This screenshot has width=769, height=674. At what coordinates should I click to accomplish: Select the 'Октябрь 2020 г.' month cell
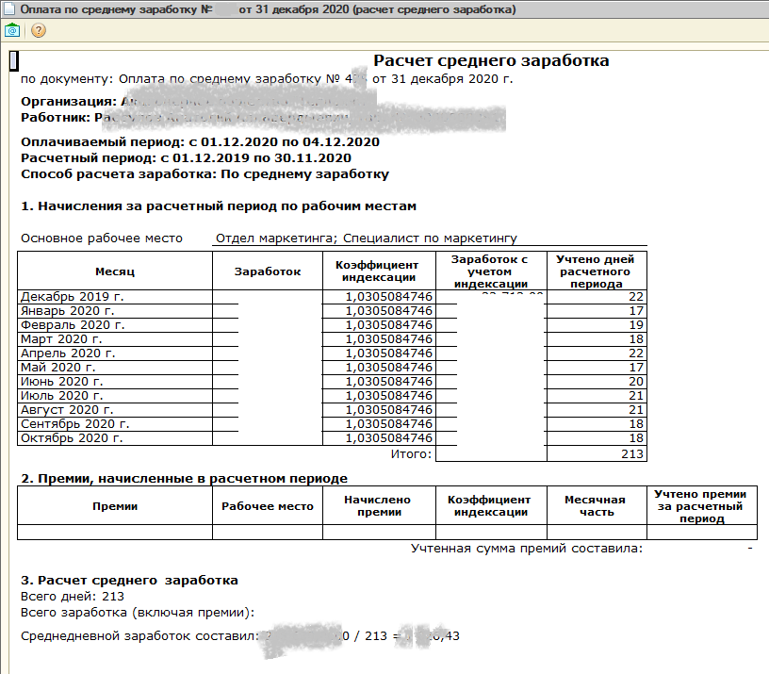[x=115, y=438]
